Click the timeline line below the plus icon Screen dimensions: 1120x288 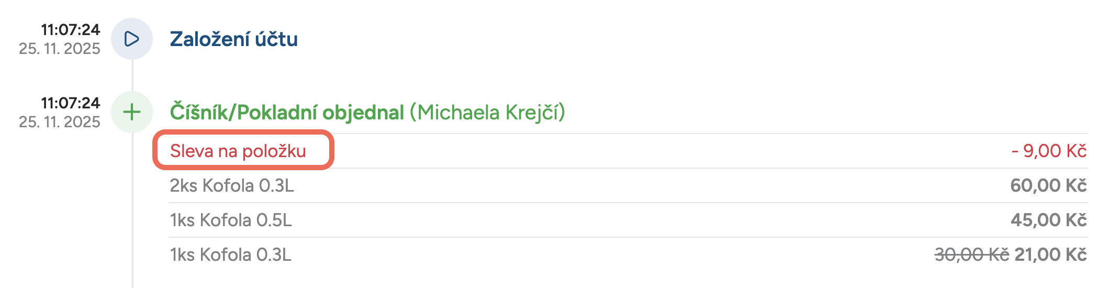tap(132, 209)
